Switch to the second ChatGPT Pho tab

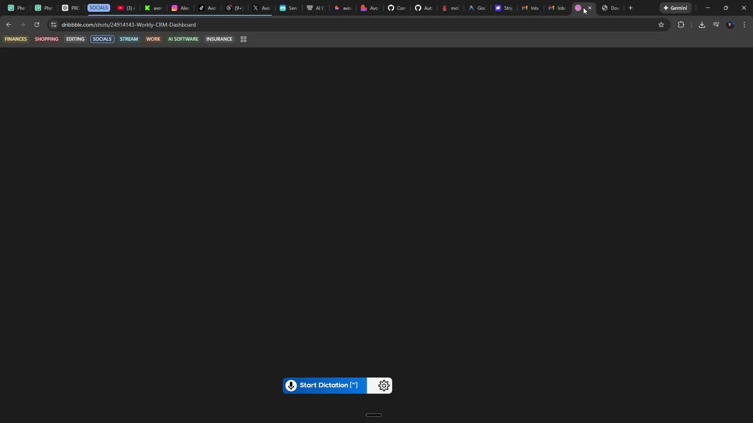tap(43, 8)
